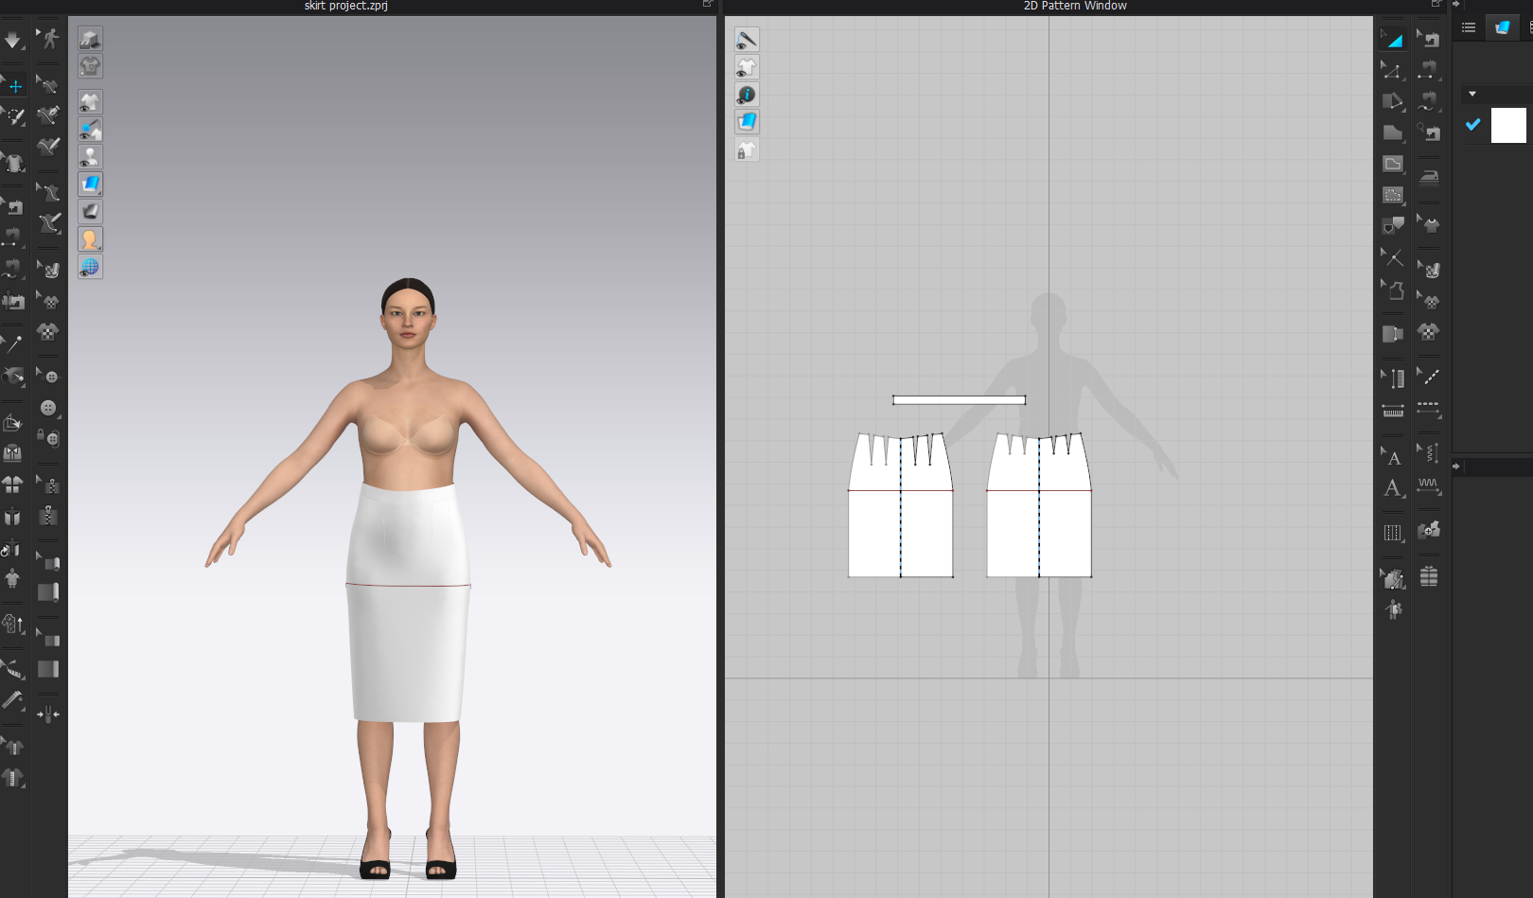The image size is (1533, 898).
Task: Toggle sewing line visibility in the 2D window
Action: click(747, 40)
